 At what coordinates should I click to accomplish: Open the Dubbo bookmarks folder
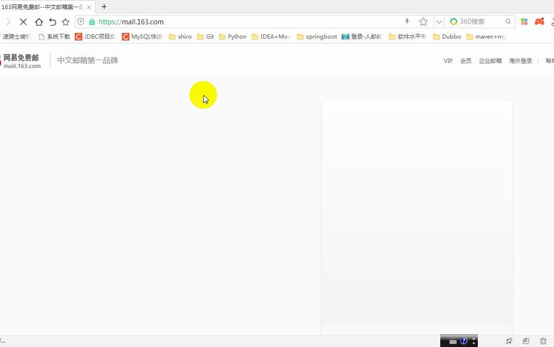[446, 36]
